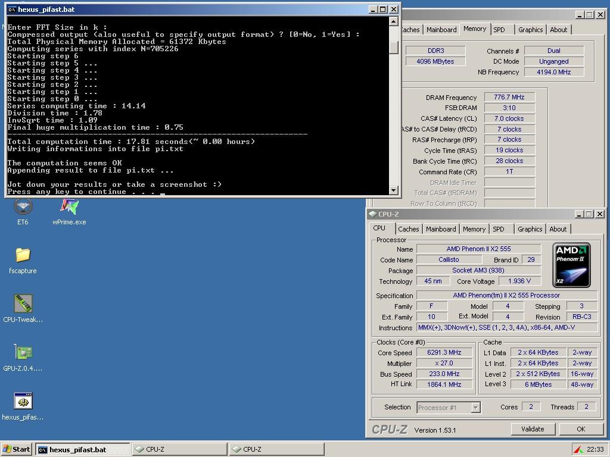Click the DRAM Frequency value 776.7 MHz
Screen dimensions: 610x457
click(x=509, y=97)
